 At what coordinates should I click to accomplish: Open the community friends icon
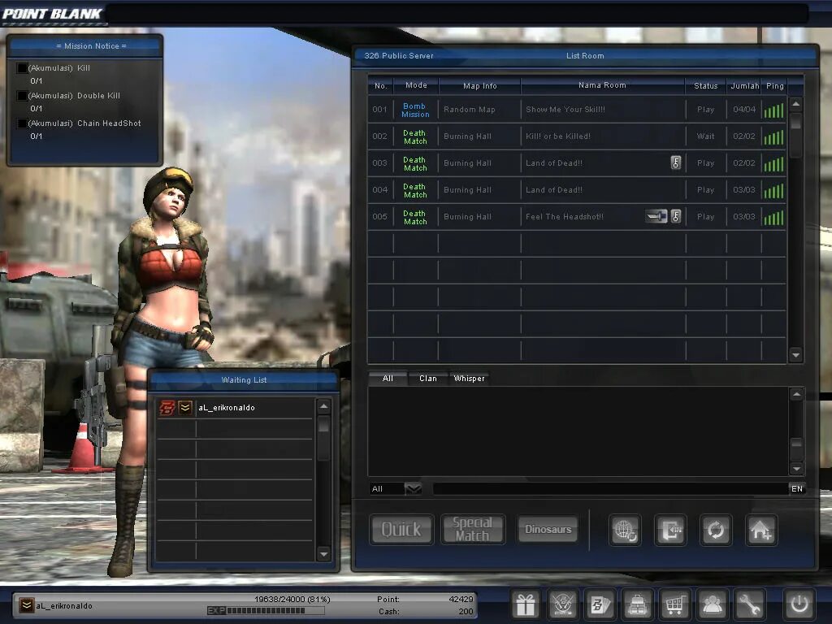712,604
